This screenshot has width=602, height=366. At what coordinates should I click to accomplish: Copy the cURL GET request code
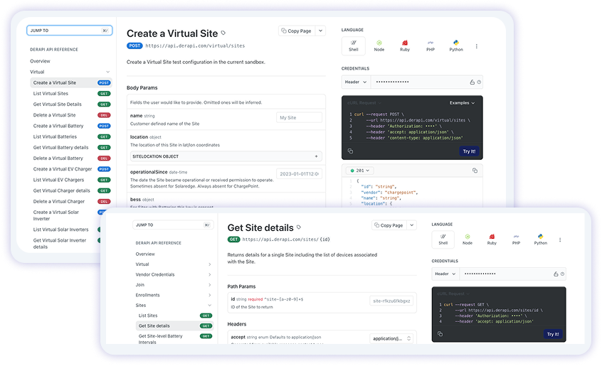pyautogui.click(x=440, y=334)
